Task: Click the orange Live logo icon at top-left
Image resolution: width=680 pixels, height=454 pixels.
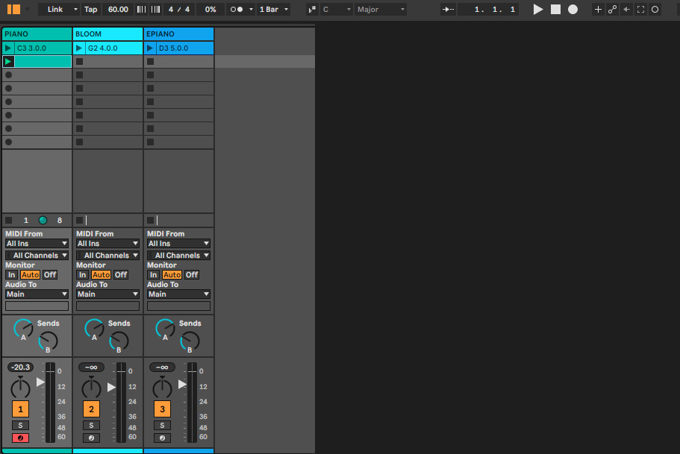Action: [x=13, y=9]
